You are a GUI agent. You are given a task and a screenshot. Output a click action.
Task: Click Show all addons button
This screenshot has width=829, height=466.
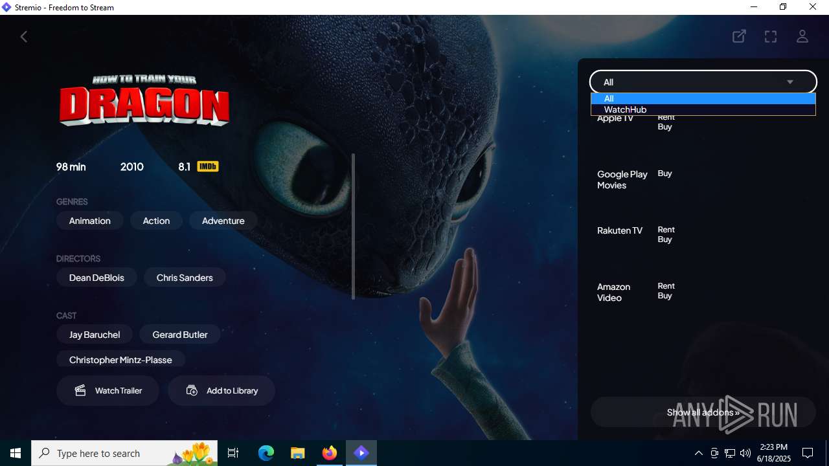pos(703,412)
